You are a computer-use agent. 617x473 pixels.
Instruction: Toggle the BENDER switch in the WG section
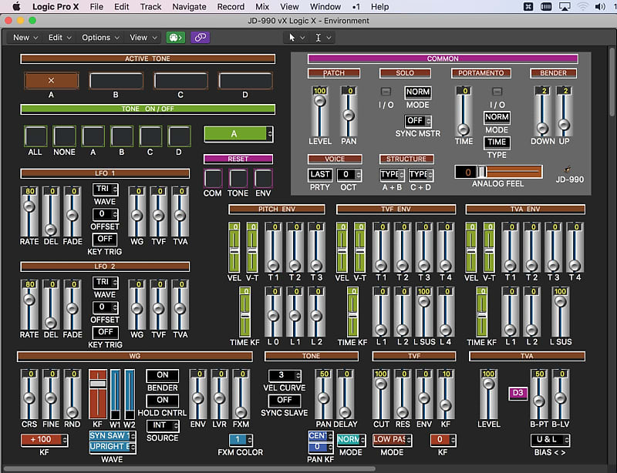point(161,375)
